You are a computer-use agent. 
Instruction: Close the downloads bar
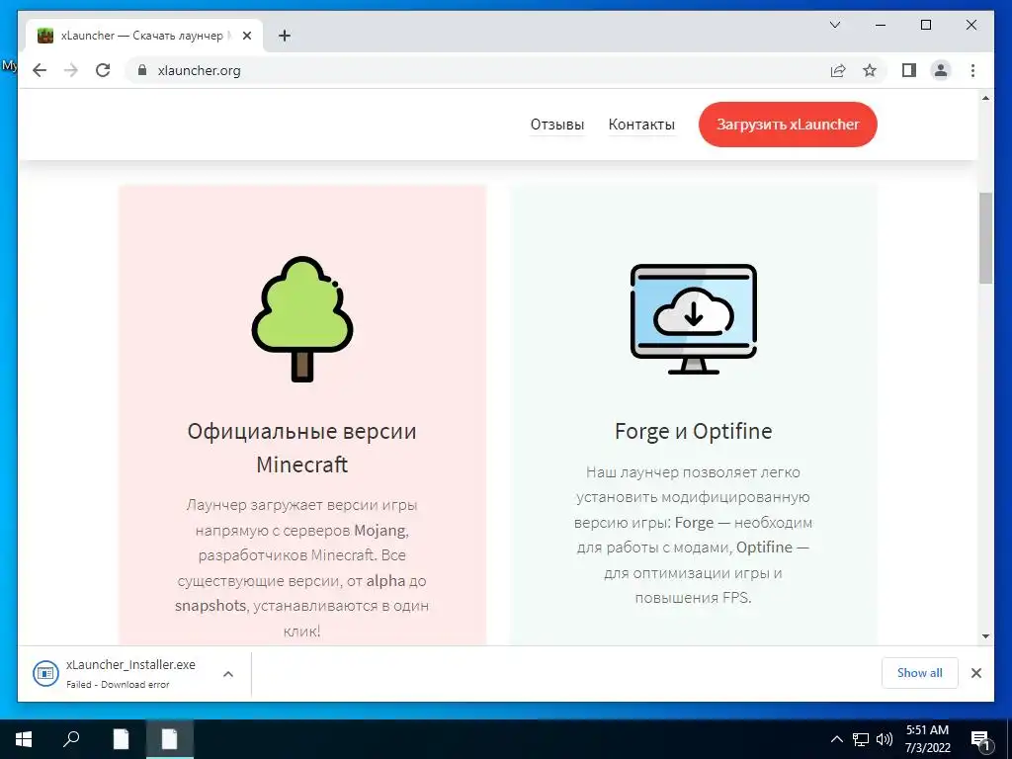tap(975, 673)
